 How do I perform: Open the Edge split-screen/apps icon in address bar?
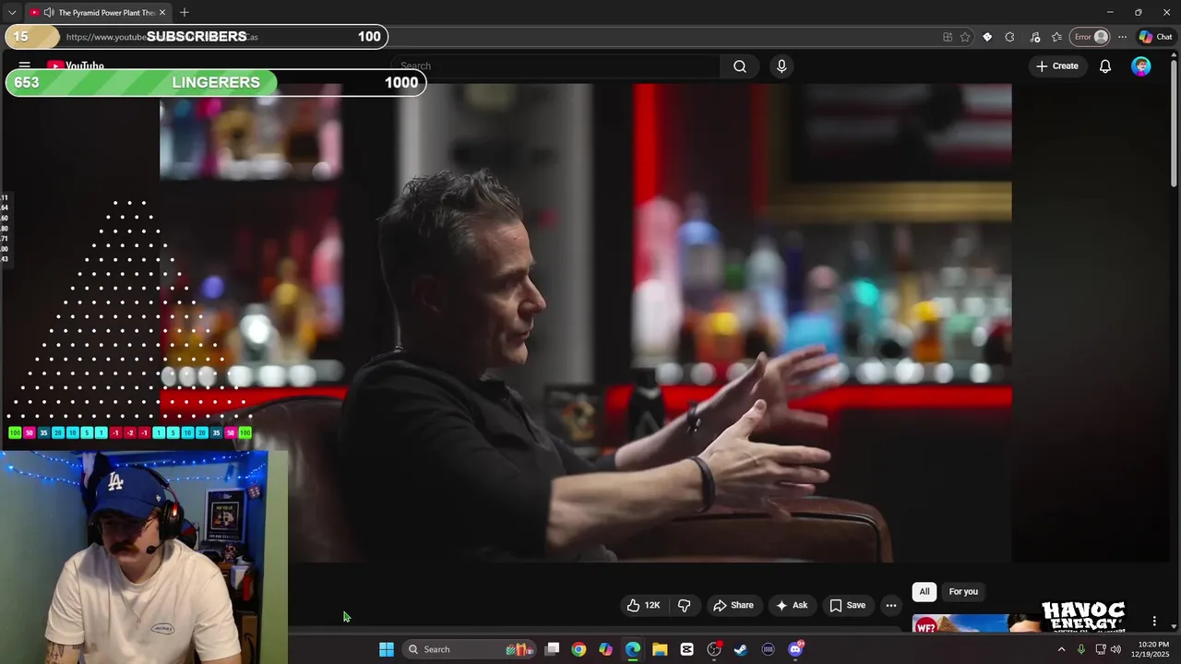click(948, 37)
